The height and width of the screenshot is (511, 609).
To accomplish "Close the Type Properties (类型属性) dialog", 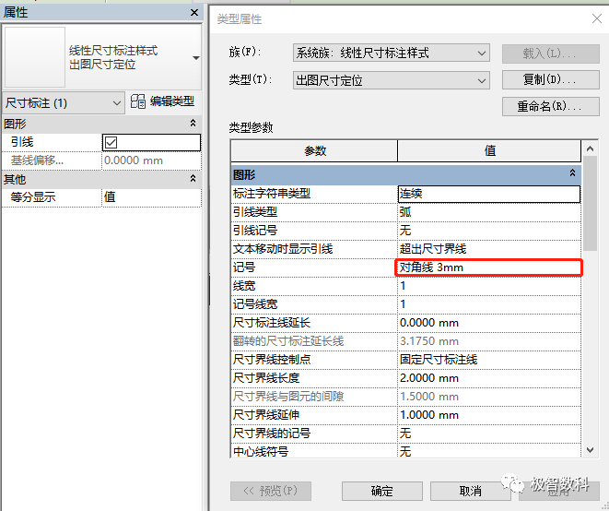I will point(597,18).
